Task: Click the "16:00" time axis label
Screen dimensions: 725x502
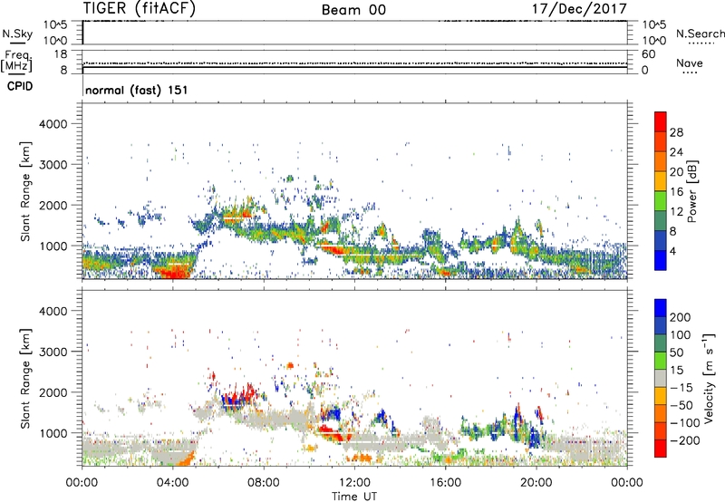Action: pos(445,483)
